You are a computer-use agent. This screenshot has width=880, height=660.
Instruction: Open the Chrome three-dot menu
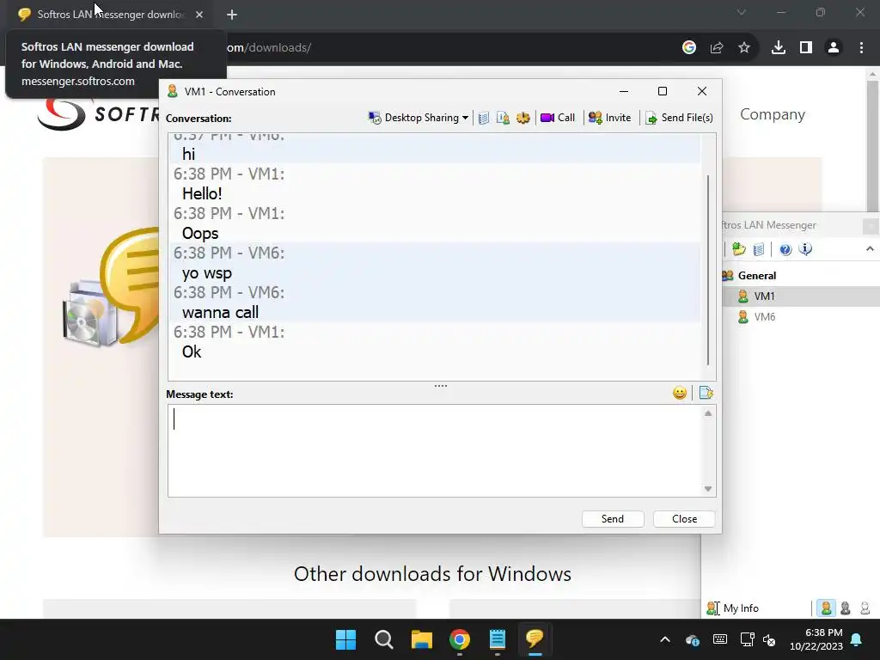coord(861,48)
